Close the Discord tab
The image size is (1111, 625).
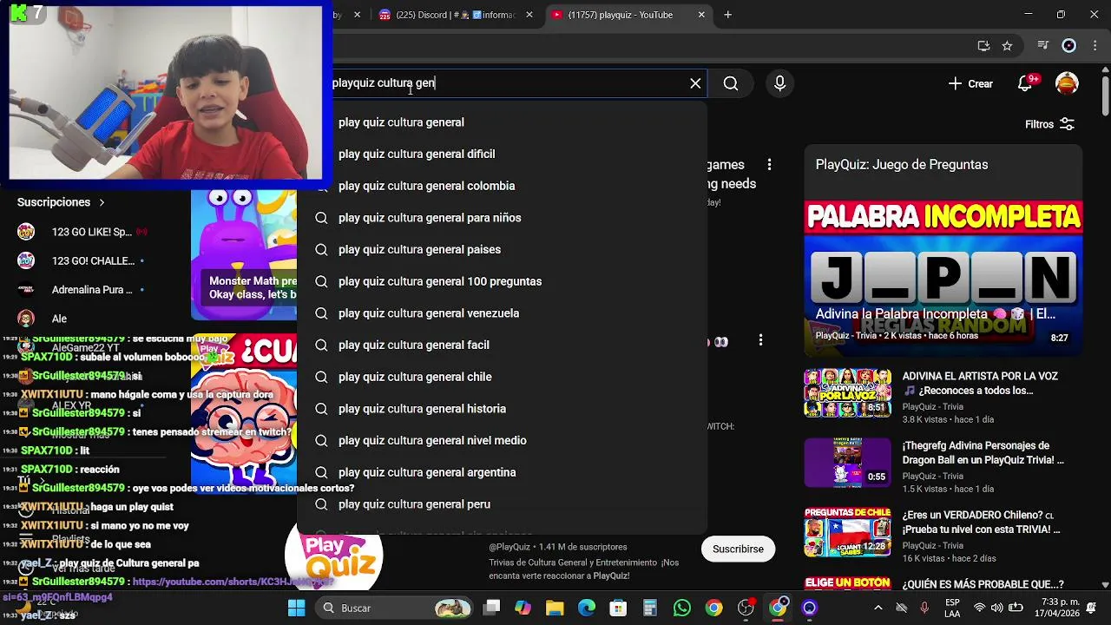coord(529,15)
